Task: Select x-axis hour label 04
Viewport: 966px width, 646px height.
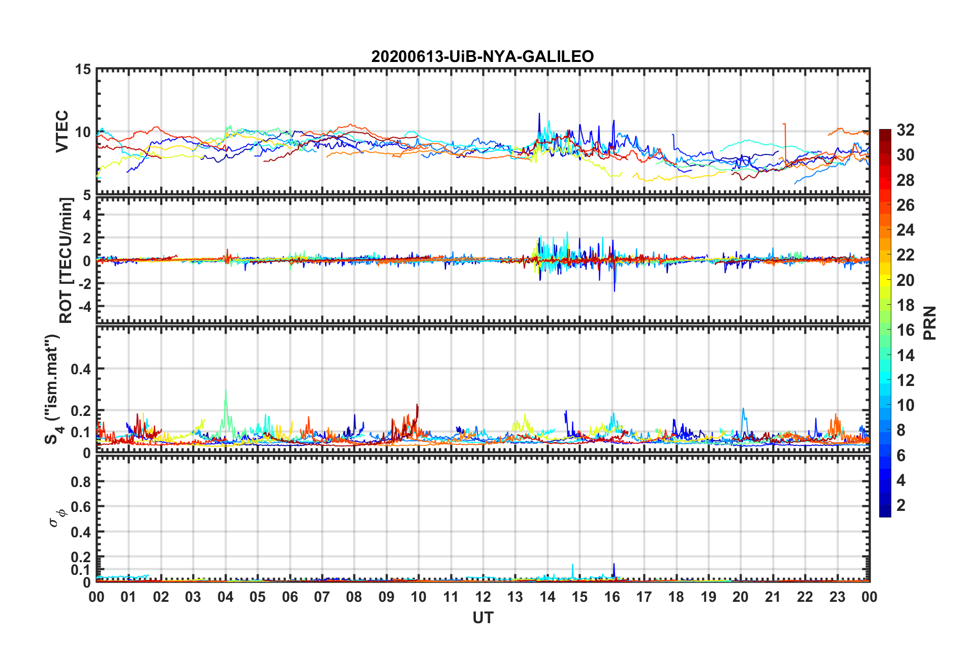Action: click(x=226, y=597)
